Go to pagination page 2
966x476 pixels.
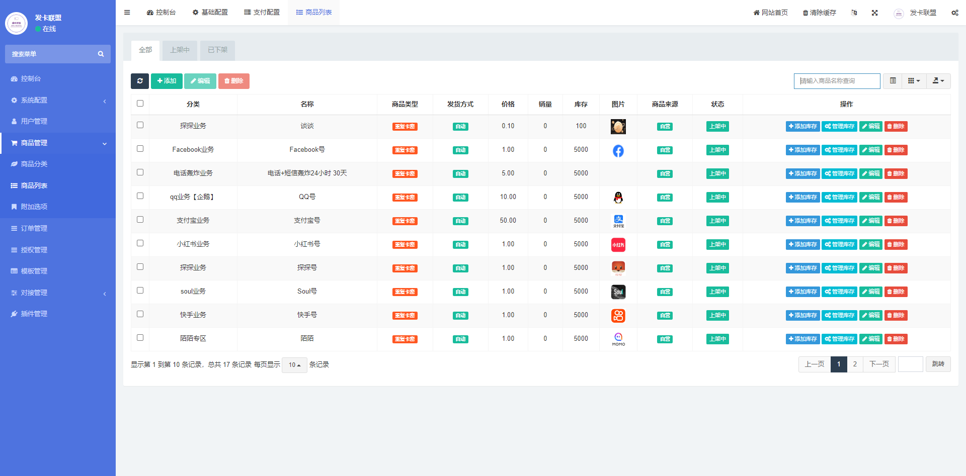point(855,364)
